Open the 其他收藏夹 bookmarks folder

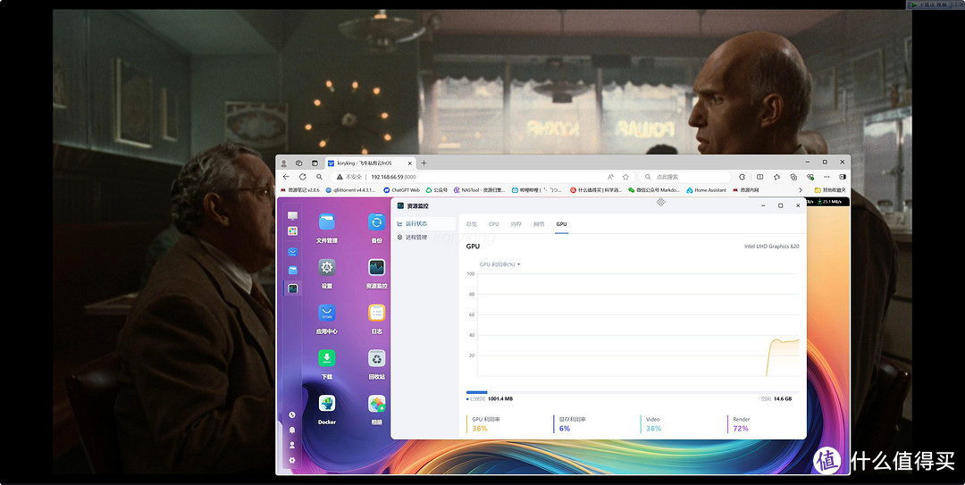point(831,189)
